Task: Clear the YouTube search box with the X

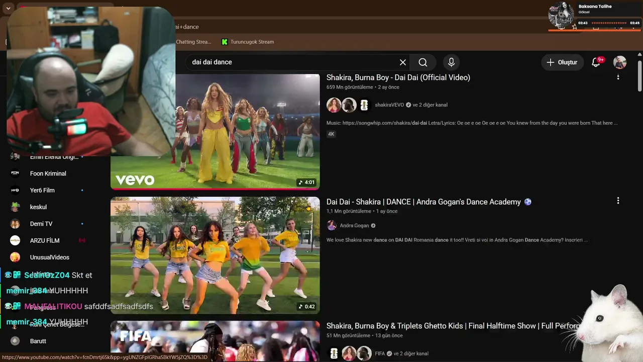Action: [x=403, y=62]
